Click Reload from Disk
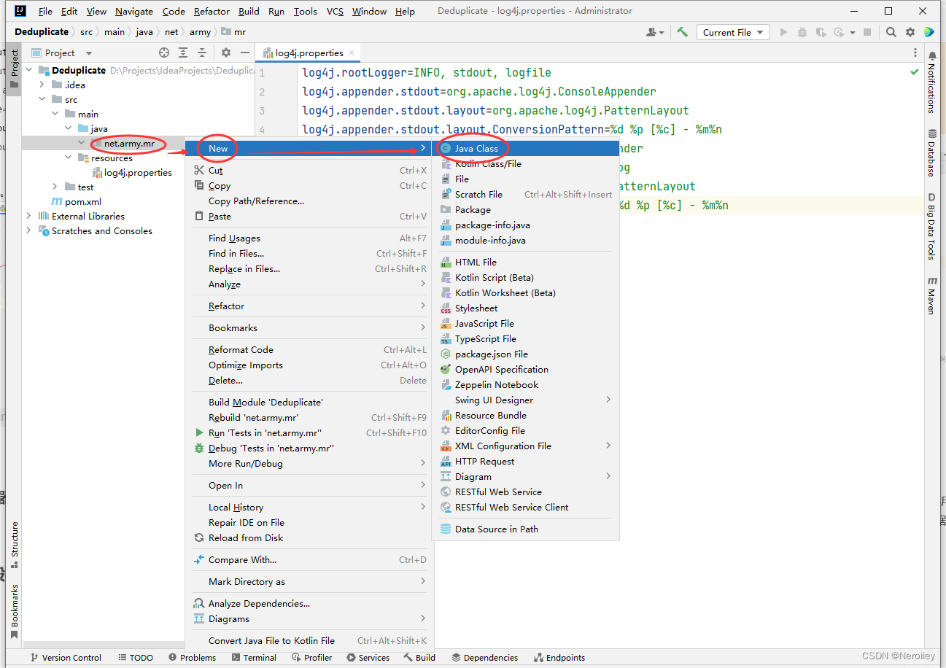The width and height of the screenshot is (946, 668). [x=309, y=537]
